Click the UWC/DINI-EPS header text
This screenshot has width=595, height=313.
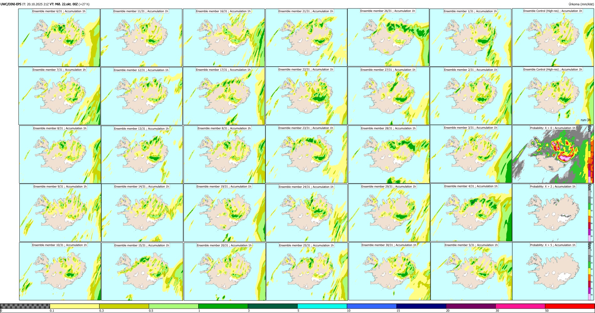click(11, 4)
